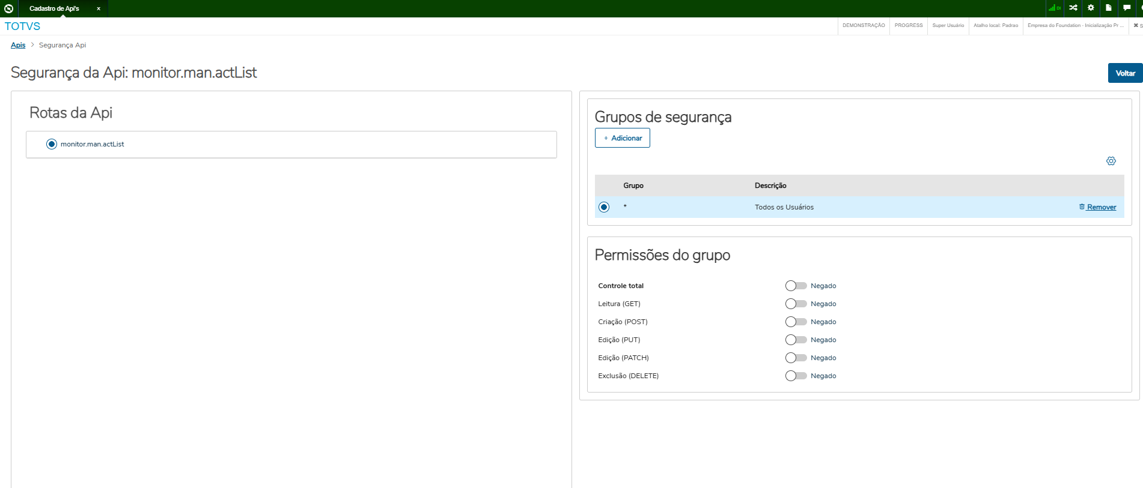The height and width of the screenshot is (488, 1143).
Task: Open settings via the top bar gear icon
Action: pos(1091,8)
